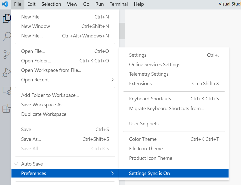The image size is (241, 185).
Task: Open User Snippets entry
Action: click(x=144, y=124)
